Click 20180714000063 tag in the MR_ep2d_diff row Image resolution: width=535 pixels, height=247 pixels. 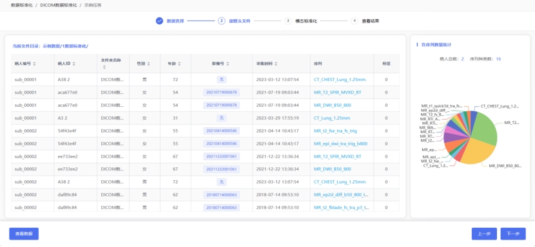tap(222, 195)
